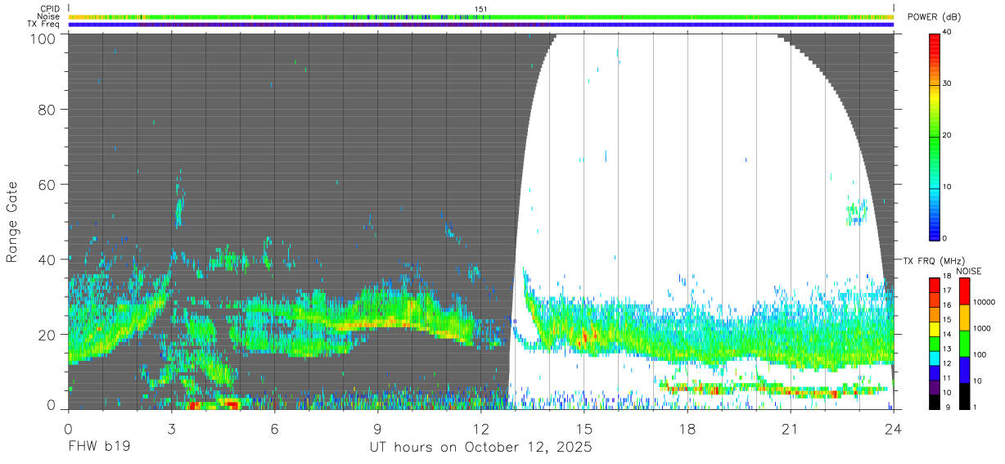Click the hour 6 tick label
Screen dimensions: 1005x464
click(x=274, y=428)
